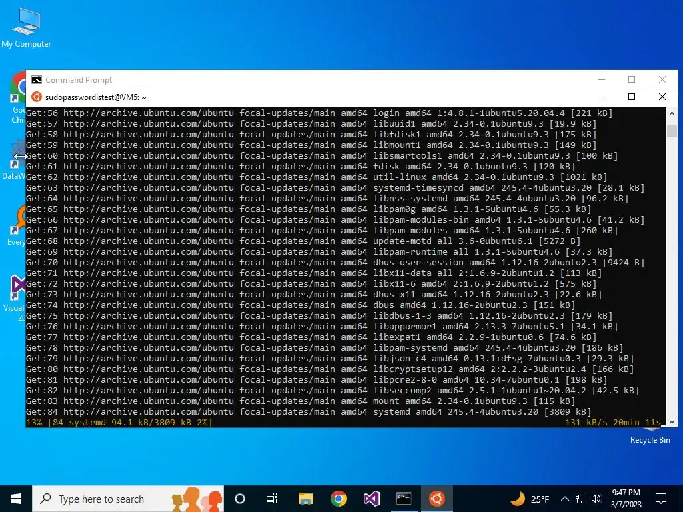Click the Command Prompt window title icon

point(37,80)
